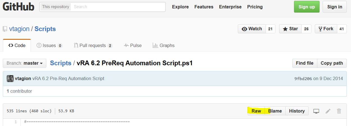Open the Issues tab
The width and height of the screenshot is (351, 126).
[x=49, y=45]
